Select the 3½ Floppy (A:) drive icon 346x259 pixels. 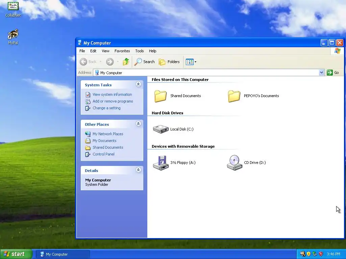coord(160,163)
